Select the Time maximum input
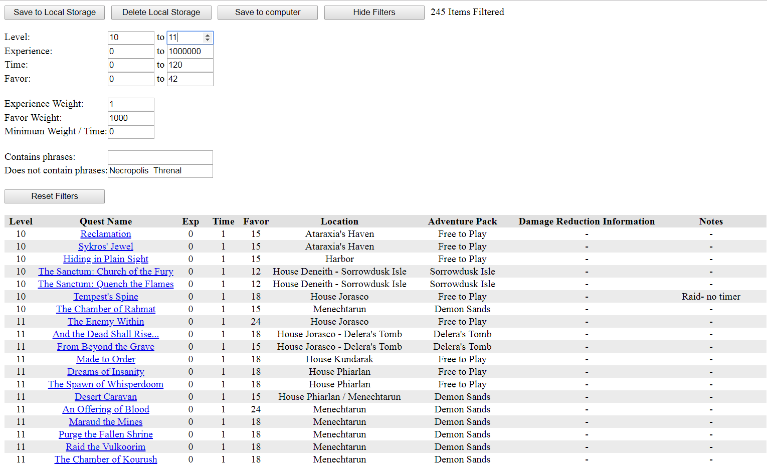Image resolution: width=767 pixels, height=473 pixels. click(x=189, y=65)
